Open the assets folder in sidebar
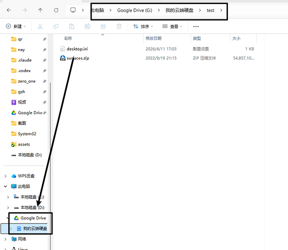This screenshot has width=288, height=250. [x=24, y=144]
